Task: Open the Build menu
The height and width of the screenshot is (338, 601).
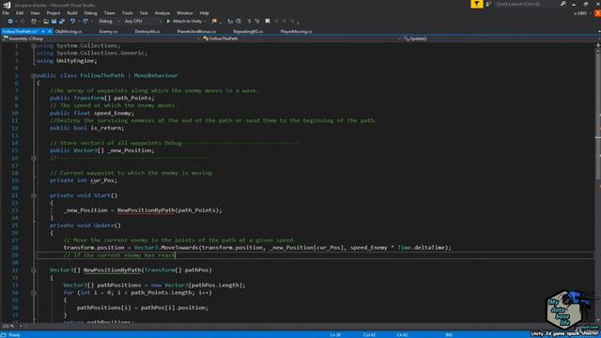Action: [x=72, y=13]
